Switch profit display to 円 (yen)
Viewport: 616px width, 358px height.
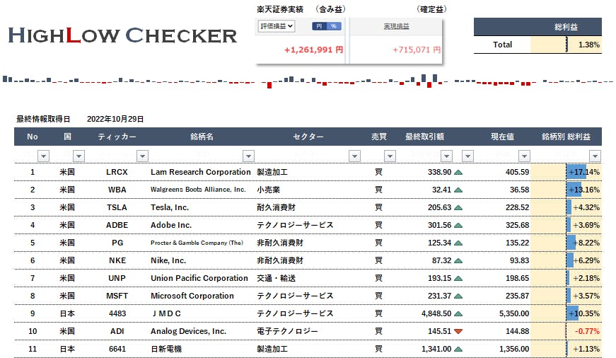coord(319,26)
